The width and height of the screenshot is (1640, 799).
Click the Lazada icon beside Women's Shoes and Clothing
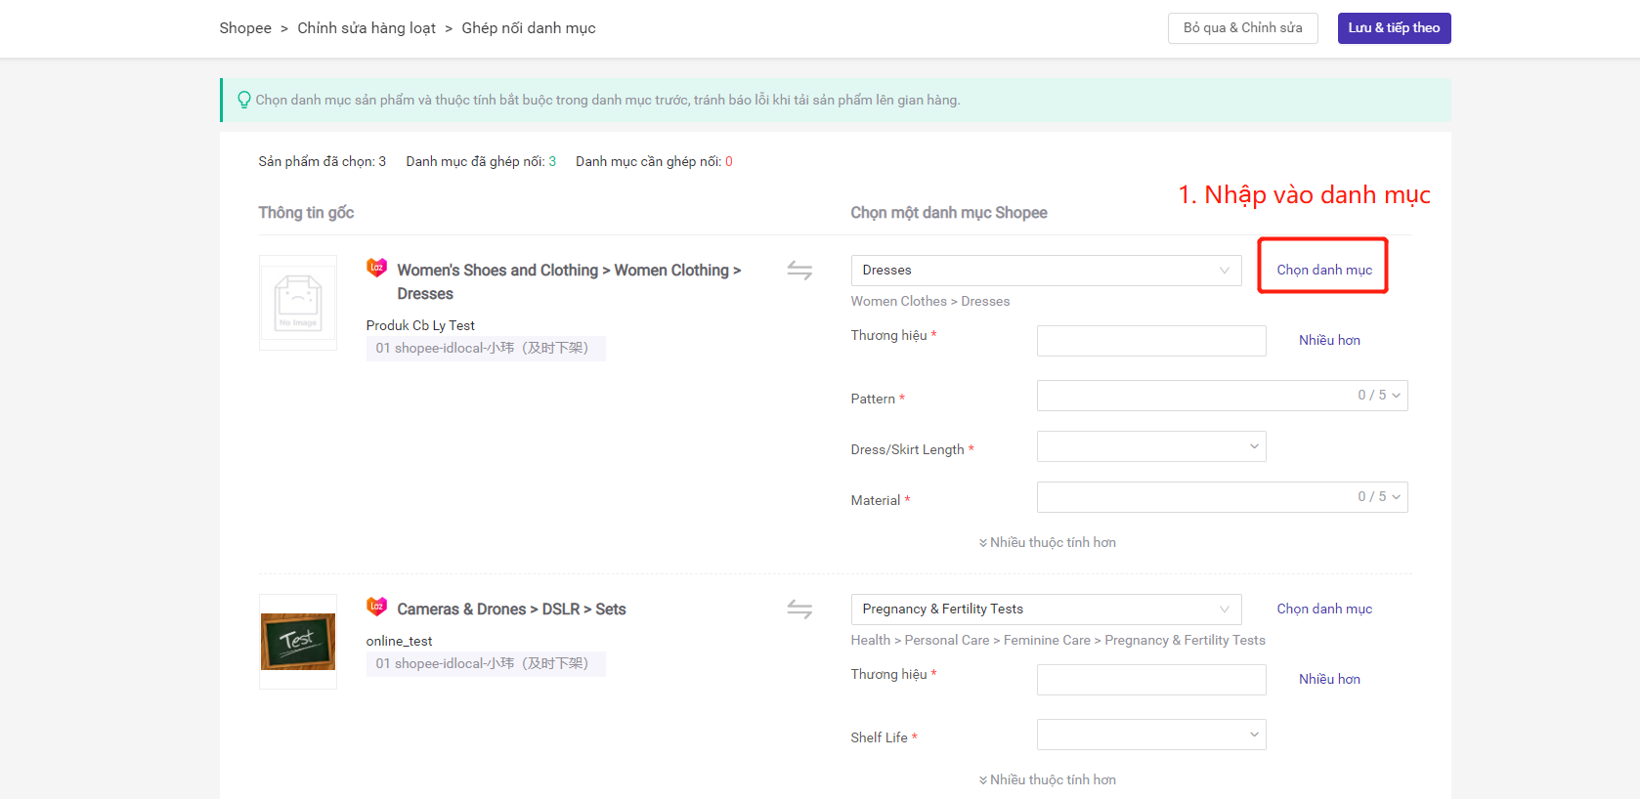[x=376, y=268]
